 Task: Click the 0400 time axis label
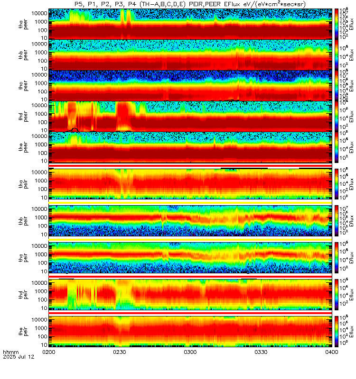coord(331,352)
